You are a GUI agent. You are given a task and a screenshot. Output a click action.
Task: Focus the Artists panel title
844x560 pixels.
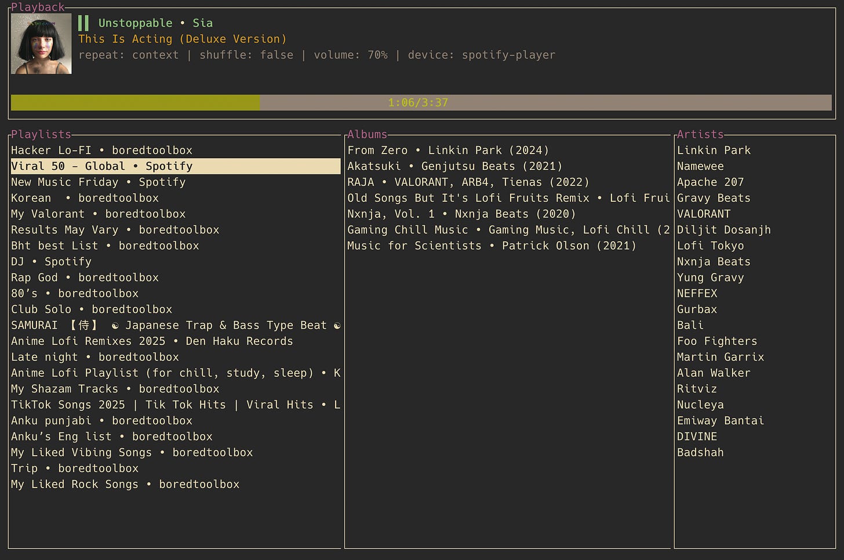click(700, 134)
